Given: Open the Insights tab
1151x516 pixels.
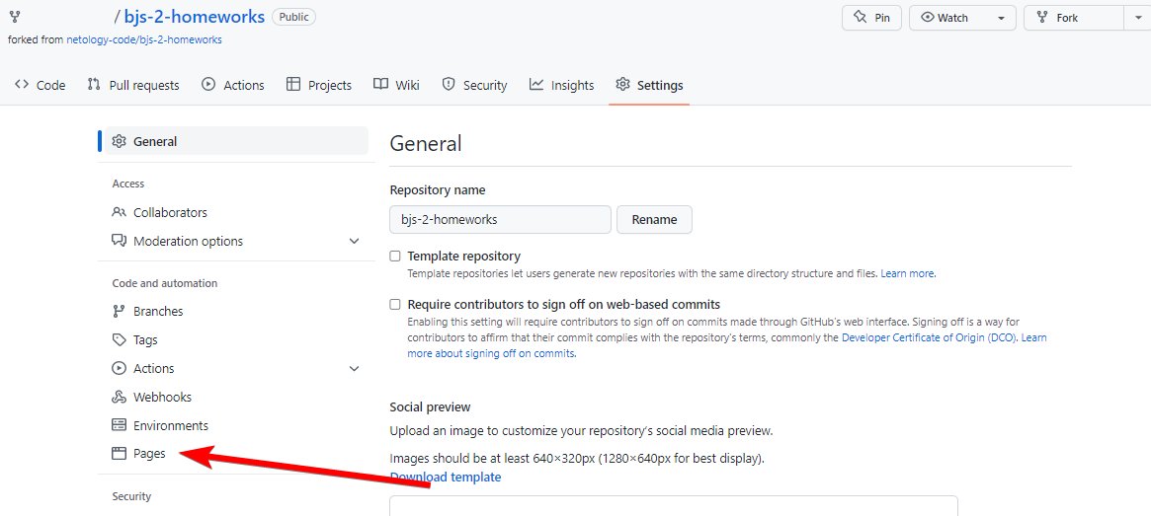Looking at the screenshot, I should pos(561,85).
